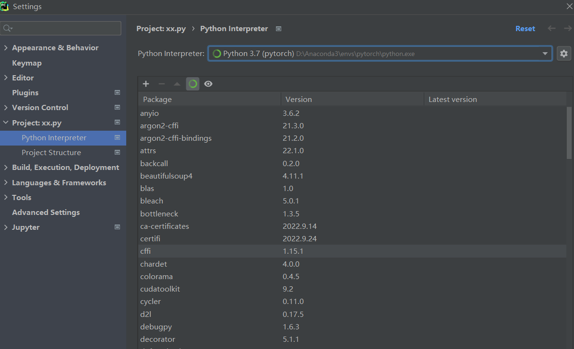
Task: Select the blas package row
Action: (x=352, y=188)
